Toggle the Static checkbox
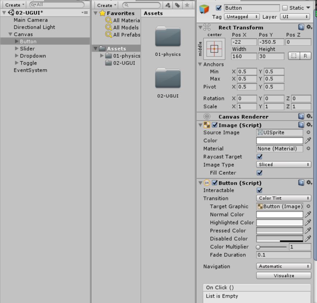 [x=285, y=8]
